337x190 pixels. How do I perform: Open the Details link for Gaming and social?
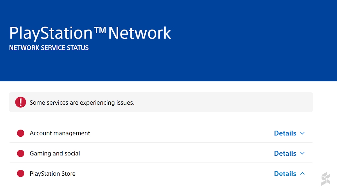point(285,153)
